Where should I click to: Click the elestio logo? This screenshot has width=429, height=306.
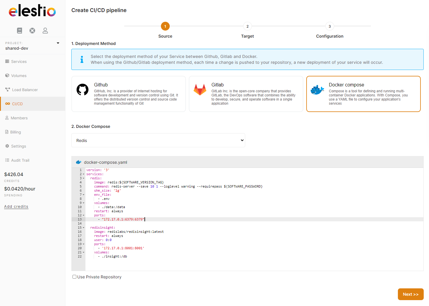pyautogui.click(x=32, y=11)
